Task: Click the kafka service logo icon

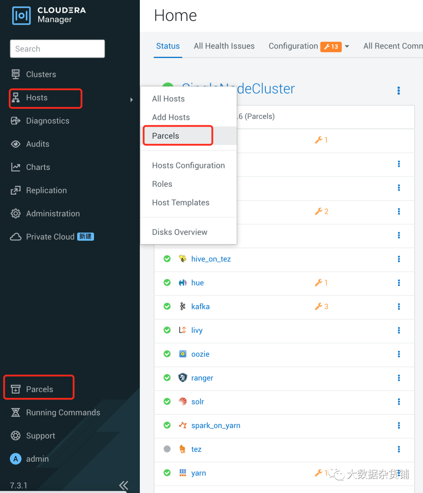Action: point(183,306)
